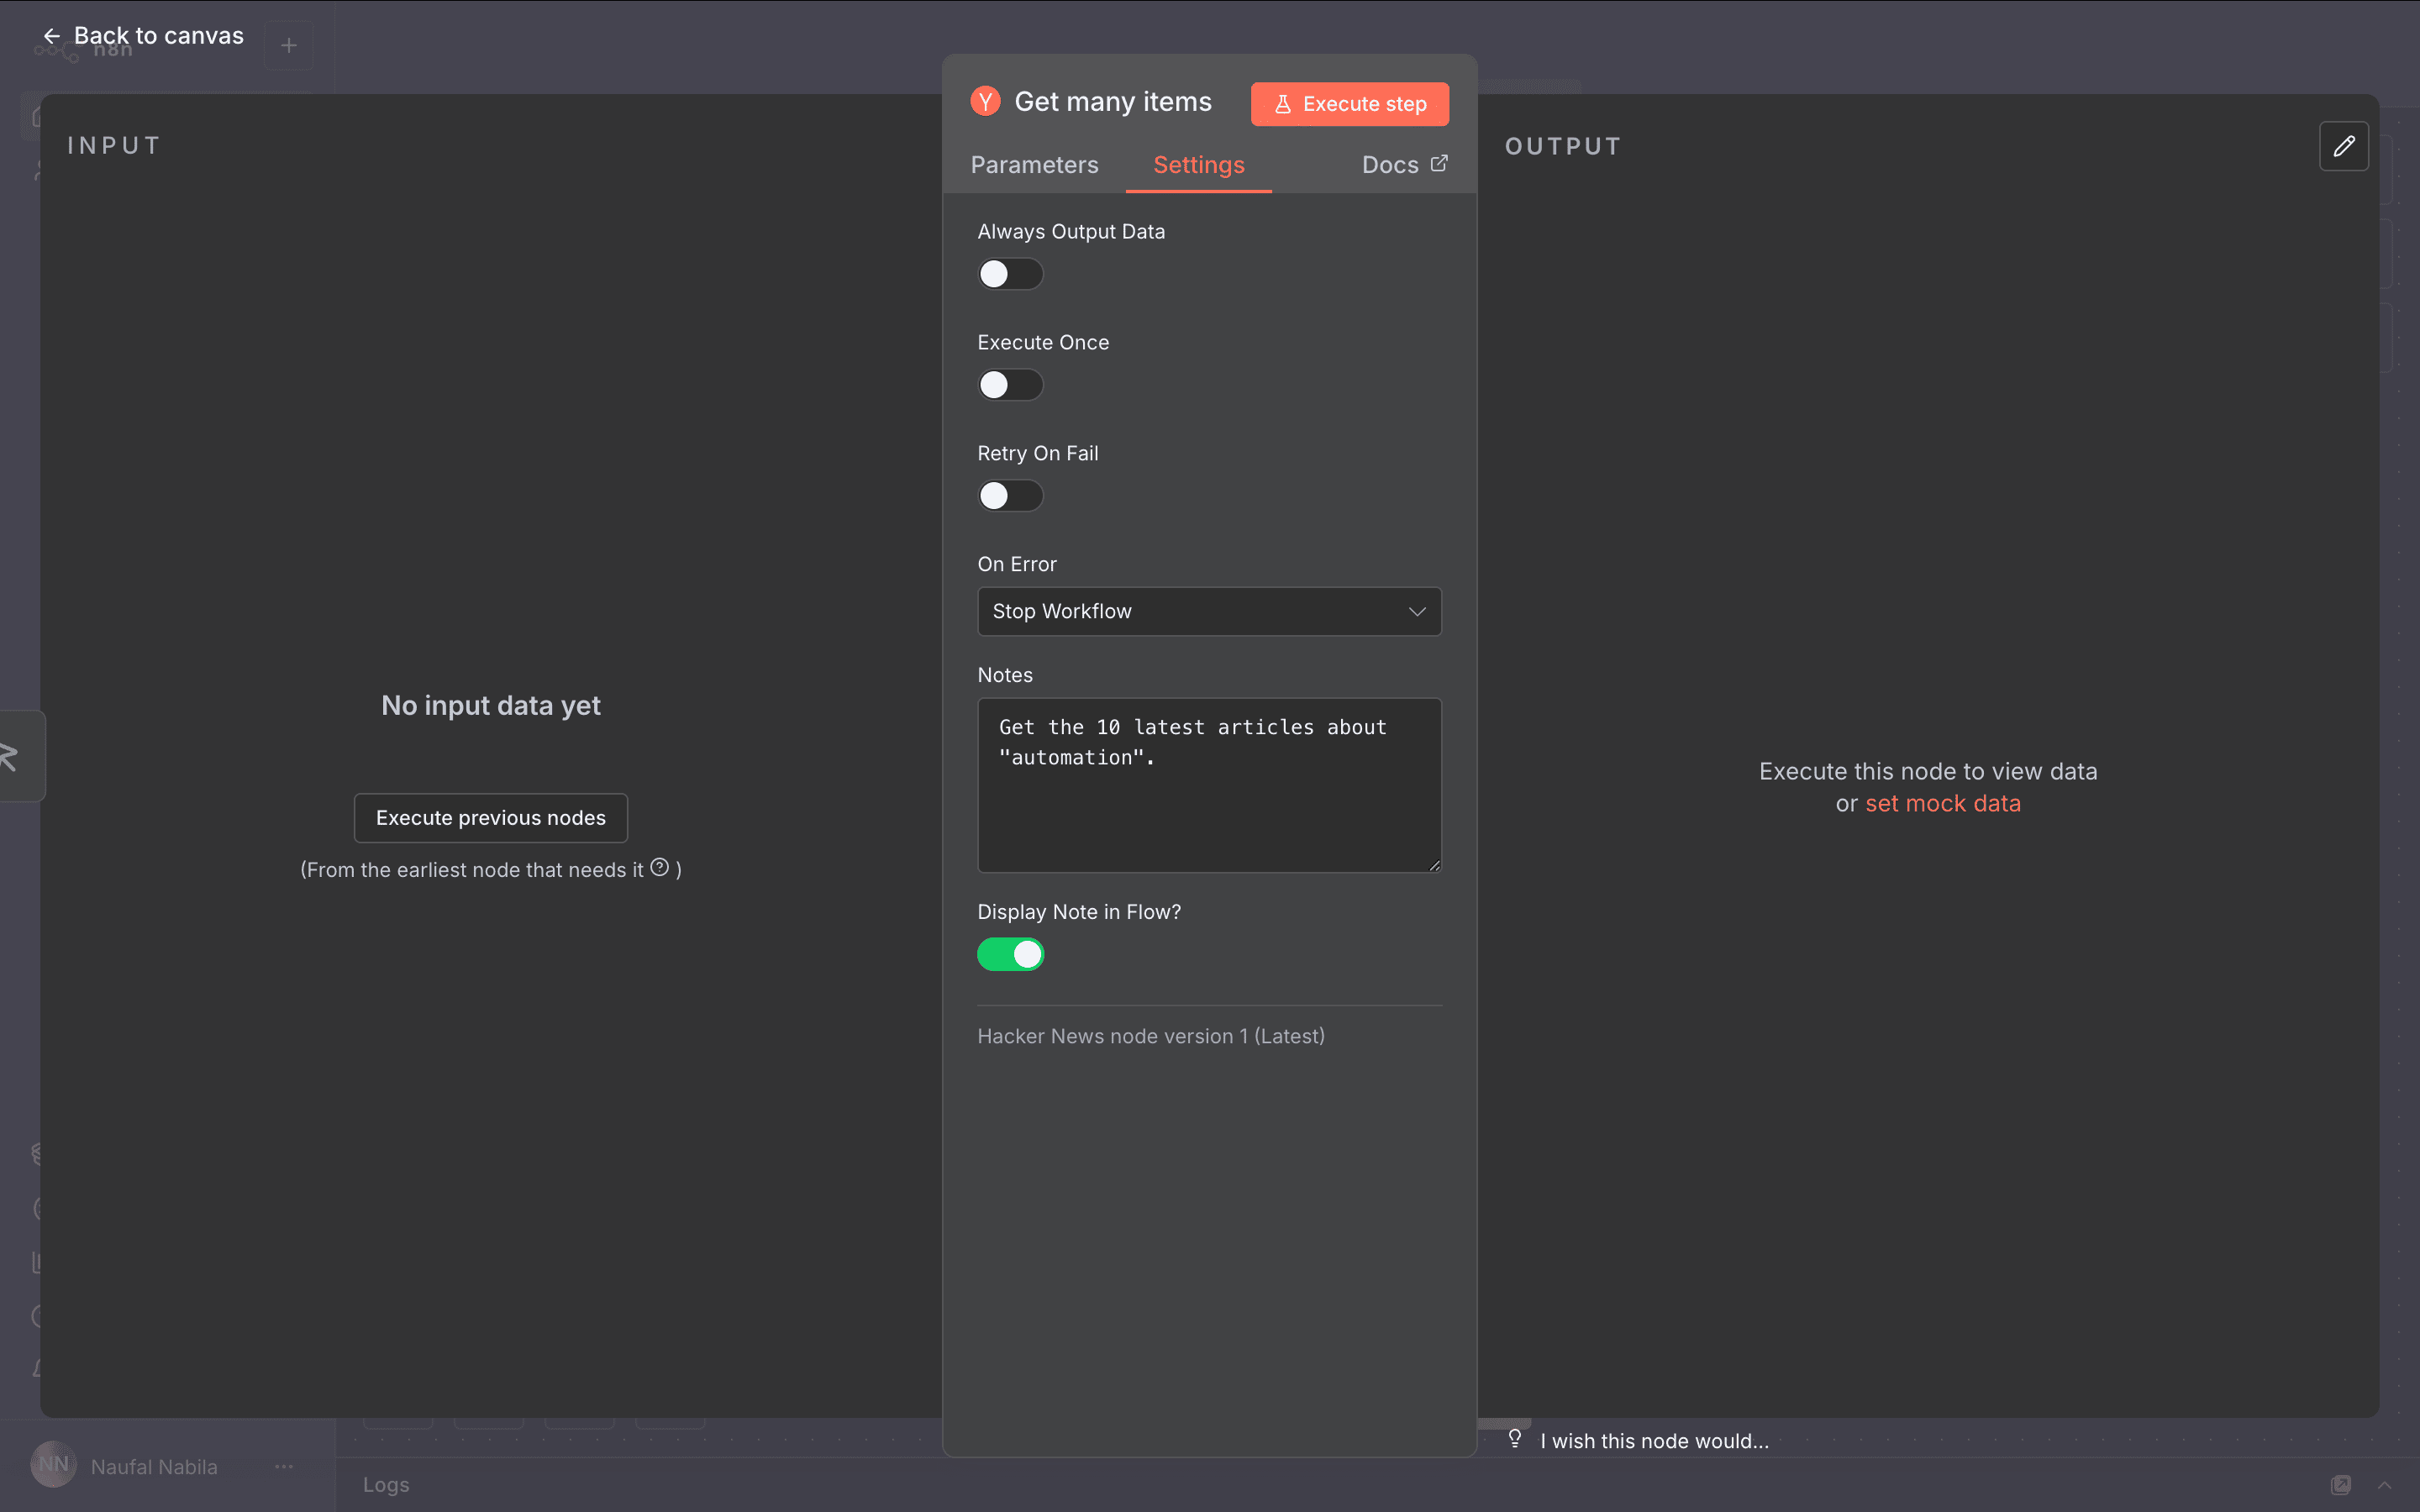The image size is (2420, 1512).
Task: Click 'Hacker News node version 1 (Latest)' text
Action: click(1150, 1036)
